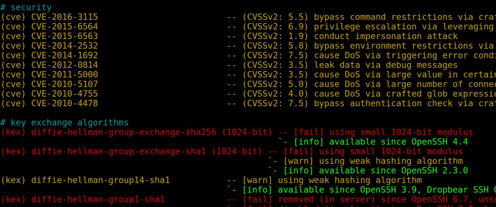Screen dimensions: 496x207
Task: Click on CVE-2014-2532
Action: (64, 46)
